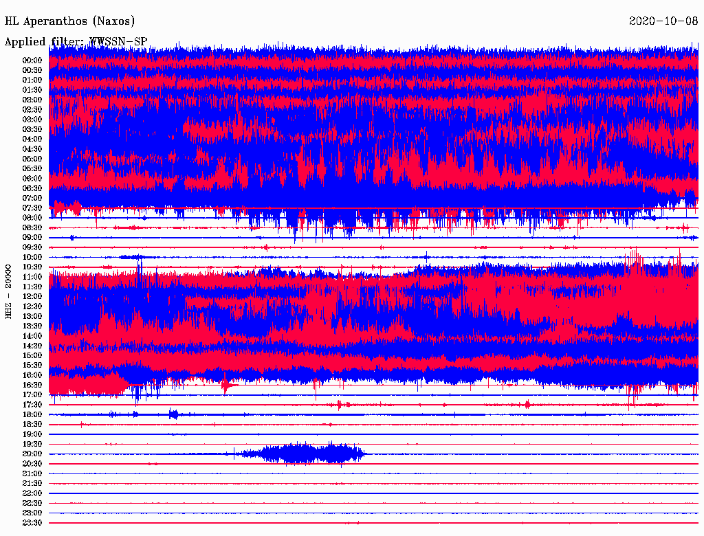Select the 04:00 time label
The image size is (704, 536).
tap(32, 139)
